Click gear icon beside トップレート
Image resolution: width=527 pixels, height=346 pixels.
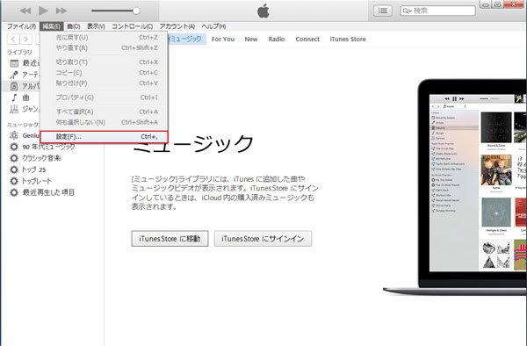tap(14, 181)
